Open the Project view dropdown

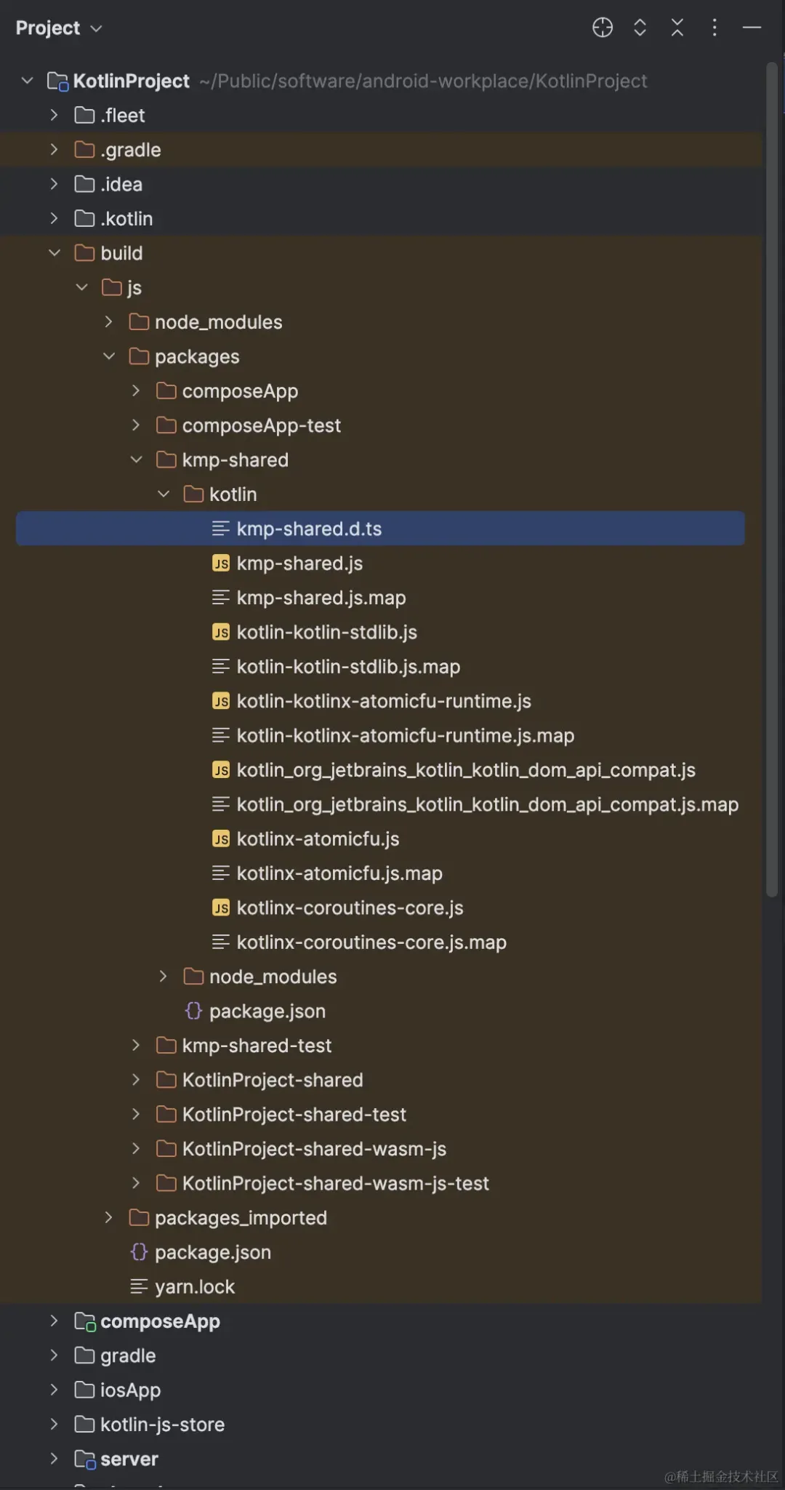coord(59,28)
